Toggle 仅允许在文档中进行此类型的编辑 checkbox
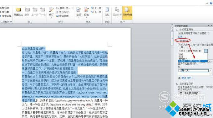 tap(179, 45)
